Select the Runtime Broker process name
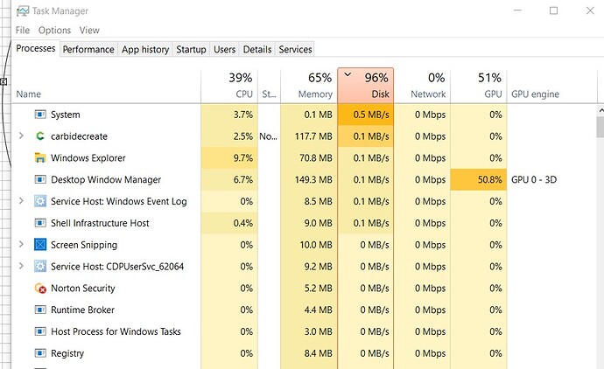This screenshot has height=369, width=604. click(x=82, y=310)
